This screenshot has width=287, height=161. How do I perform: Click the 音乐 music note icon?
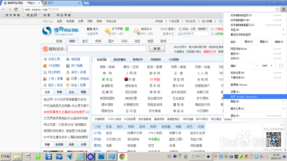[x=45, y=85]
